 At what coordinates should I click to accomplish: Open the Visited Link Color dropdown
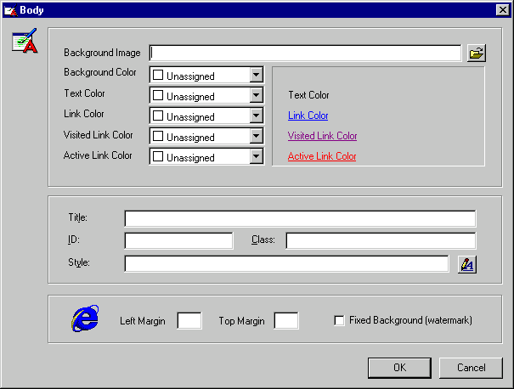pyautogui.click(x=256, y=136)
